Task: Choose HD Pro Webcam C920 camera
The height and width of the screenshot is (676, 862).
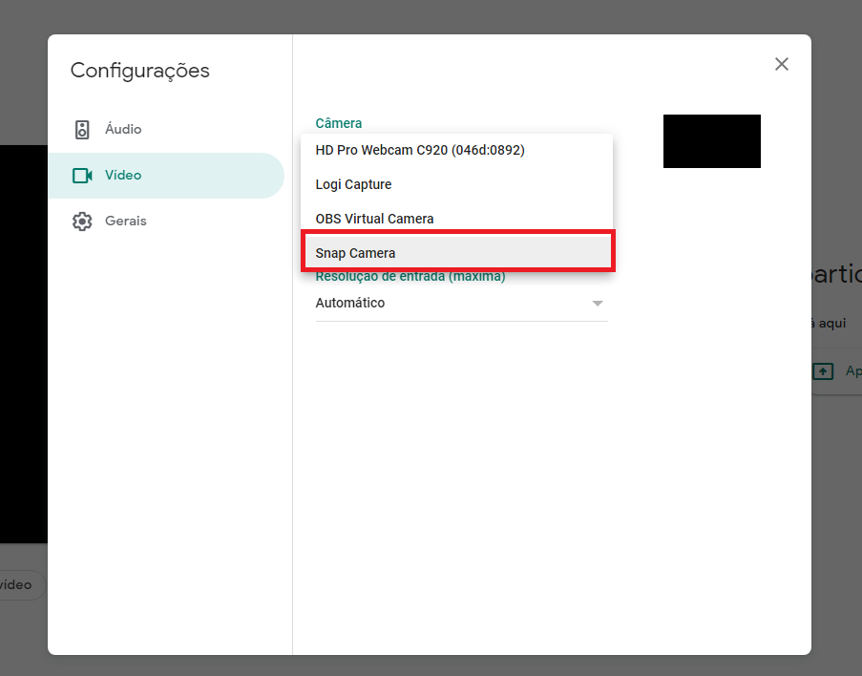Action: click(x=457, y=150)
